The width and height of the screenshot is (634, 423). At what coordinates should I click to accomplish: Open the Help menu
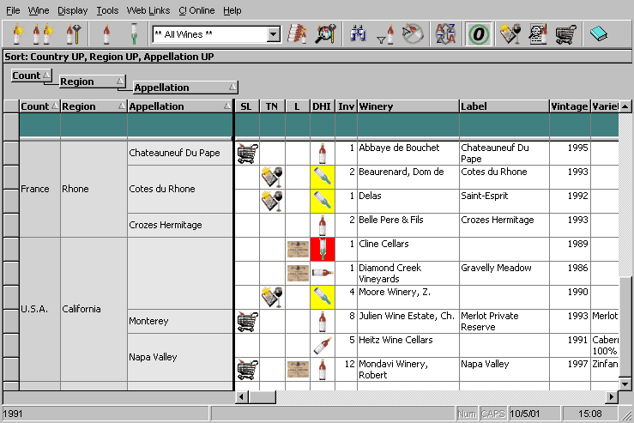click(232, 10)
